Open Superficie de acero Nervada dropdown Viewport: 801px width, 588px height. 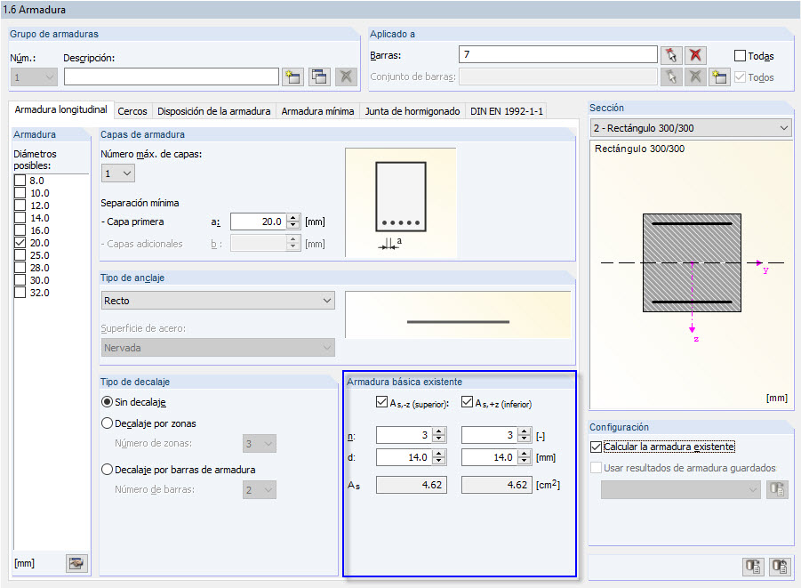coord(218,347)
